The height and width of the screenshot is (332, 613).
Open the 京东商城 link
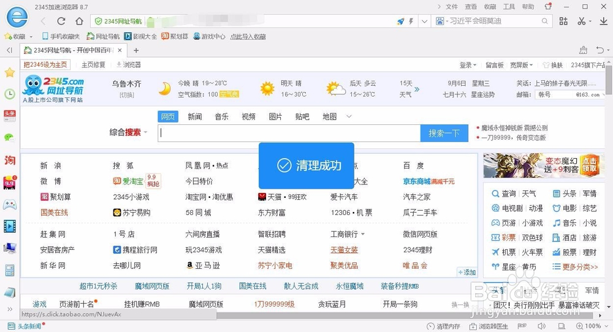pyautogui.click(x=417, y=181)
